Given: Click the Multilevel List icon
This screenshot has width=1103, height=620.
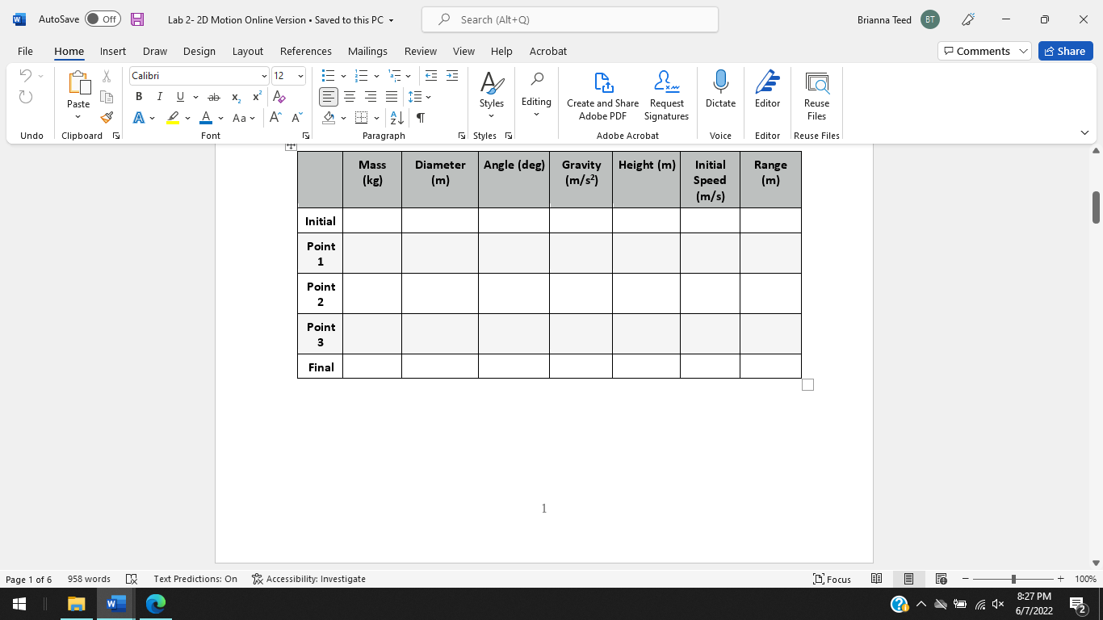Looking at the screenshot, I should click(x=394, y=76).
